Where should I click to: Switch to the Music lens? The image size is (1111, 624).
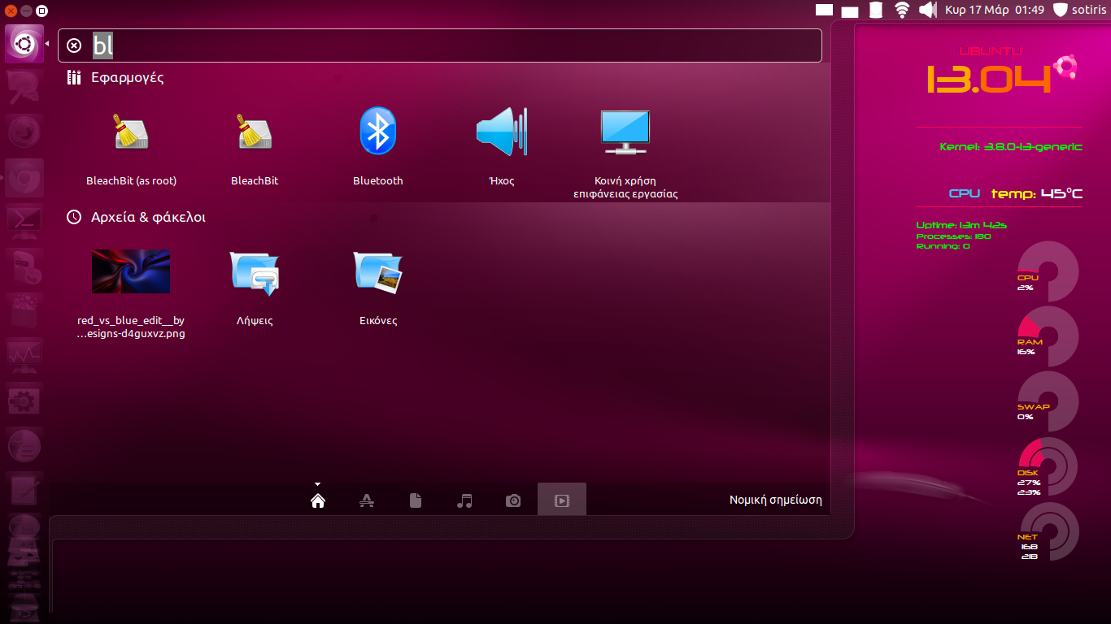[464, 500]
